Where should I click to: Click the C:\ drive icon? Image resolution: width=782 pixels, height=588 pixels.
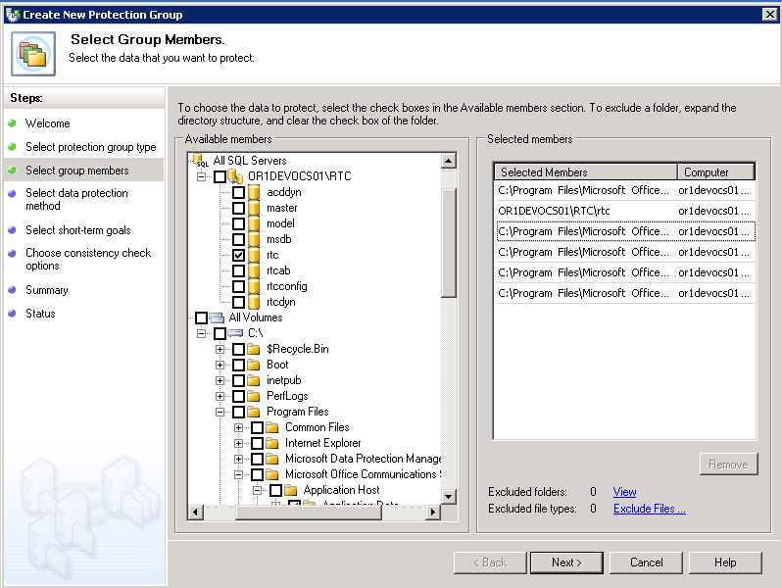click(235, 332)
